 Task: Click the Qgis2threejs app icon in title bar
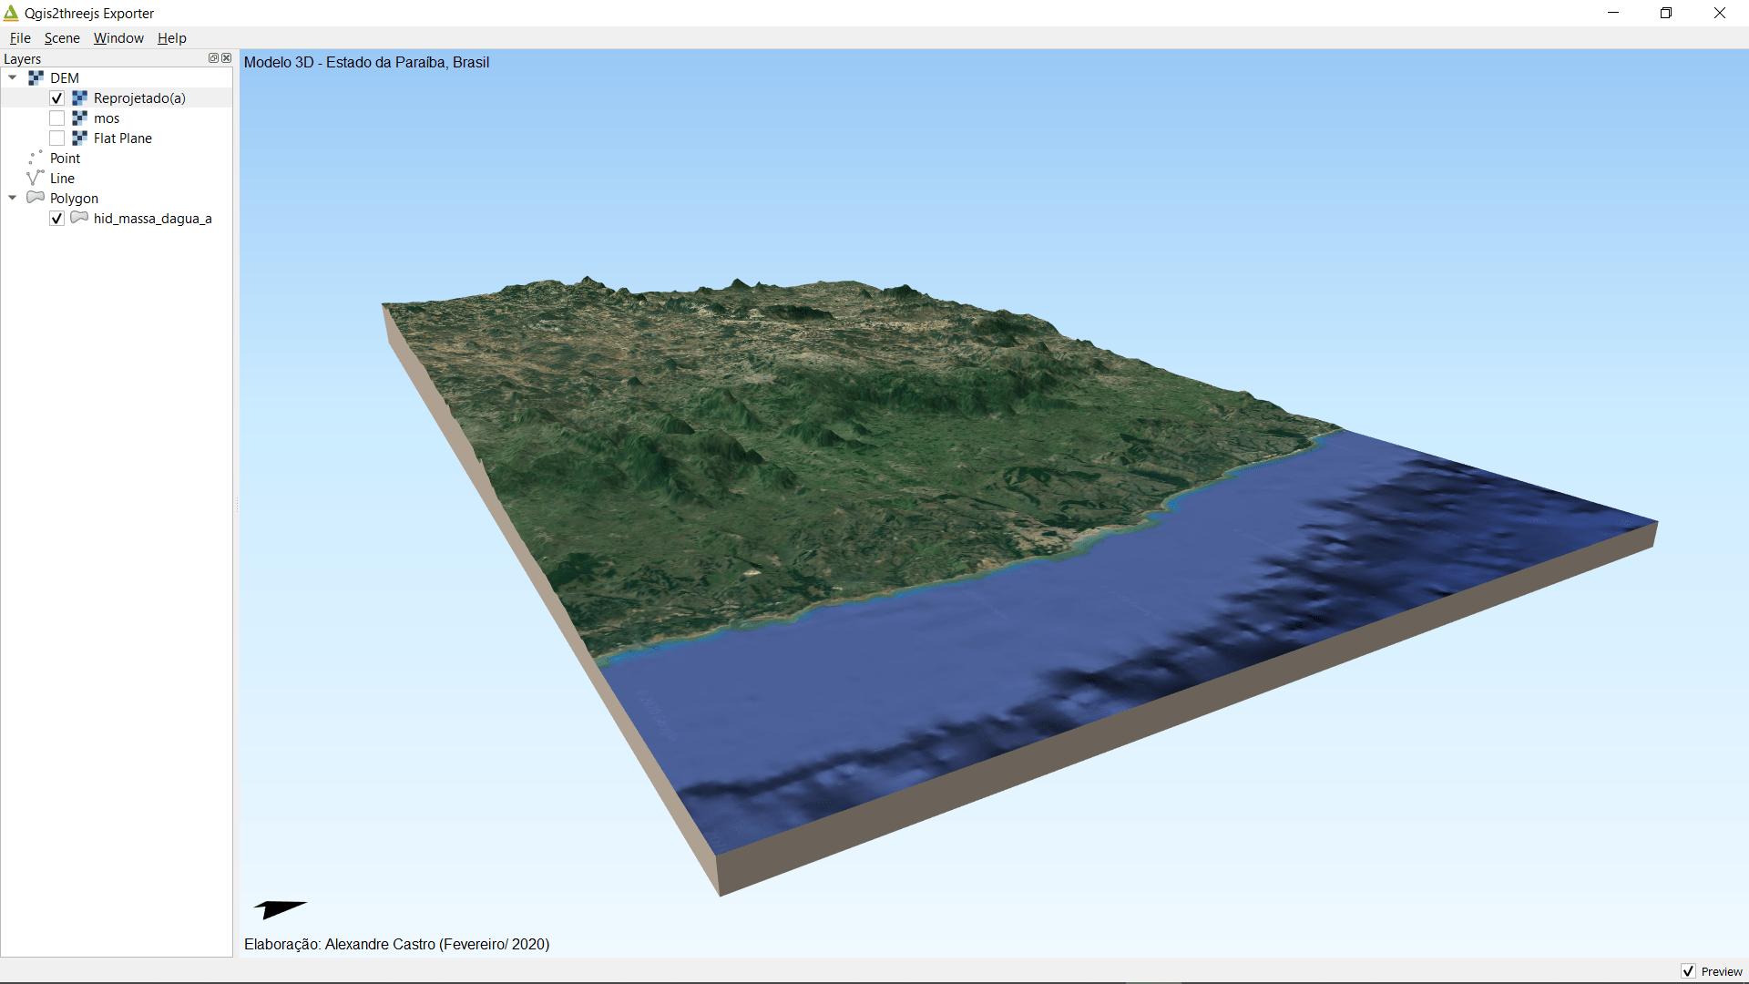pos(11,13)
